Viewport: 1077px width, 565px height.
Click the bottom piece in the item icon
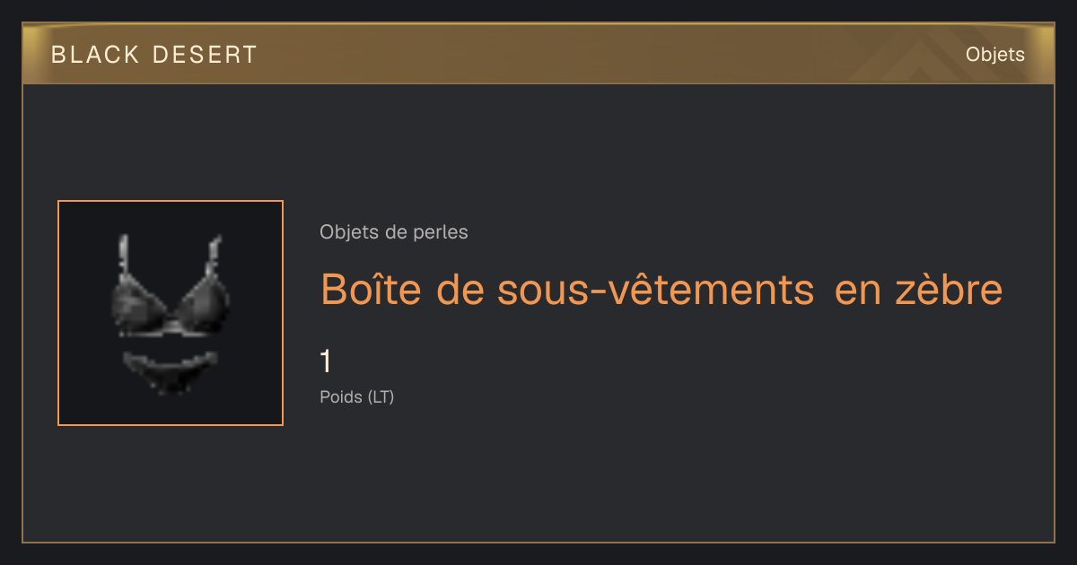[170, 371]
